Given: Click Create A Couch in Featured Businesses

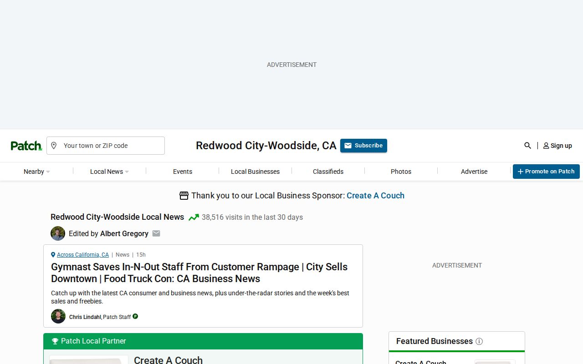Looking at the screenshot, I should (x=421, y=362).
